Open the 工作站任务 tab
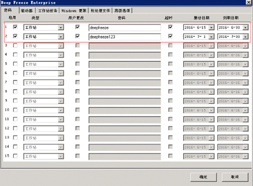This screenshot has height=186, width=253. (x=47, y=11)
